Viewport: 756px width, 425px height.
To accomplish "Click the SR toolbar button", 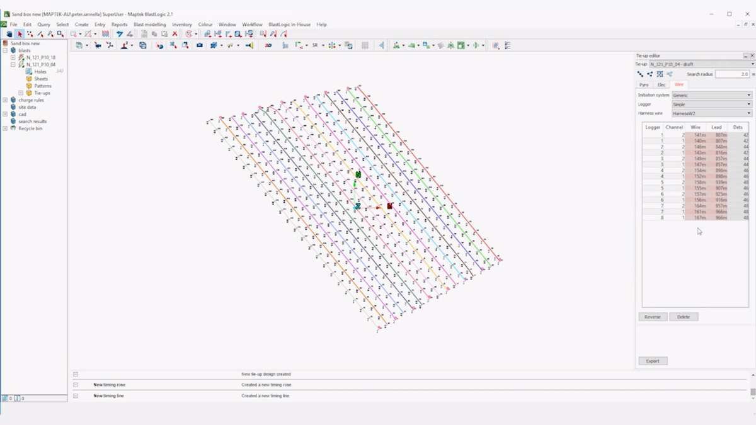I will 315,45.
